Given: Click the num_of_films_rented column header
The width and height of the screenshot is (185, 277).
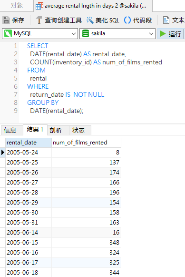Looking at the screenshot, I should 87,143.
